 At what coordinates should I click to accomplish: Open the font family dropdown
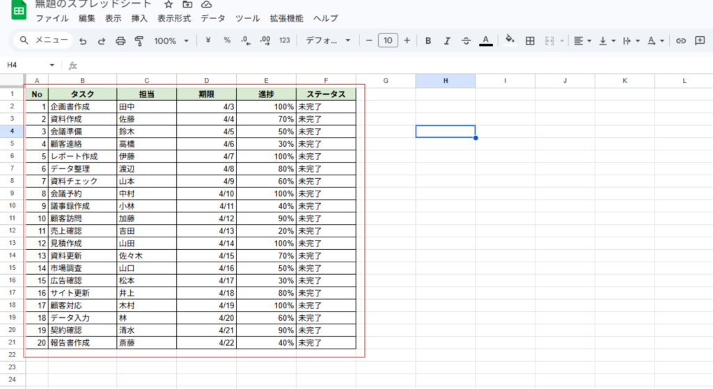point(329,41)
